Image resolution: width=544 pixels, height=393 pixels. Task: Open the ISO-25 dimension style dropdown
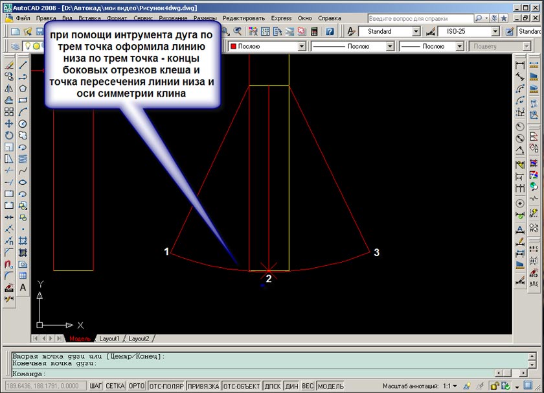point(495,31)
